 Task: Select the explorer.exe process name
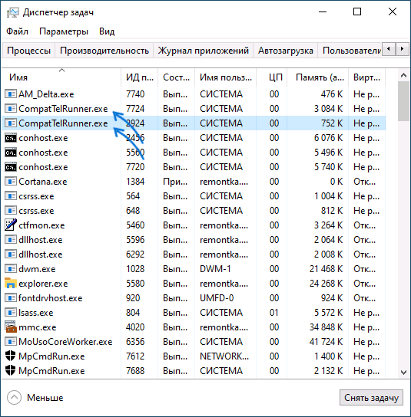pyautogui.click(x=43, y=284)
